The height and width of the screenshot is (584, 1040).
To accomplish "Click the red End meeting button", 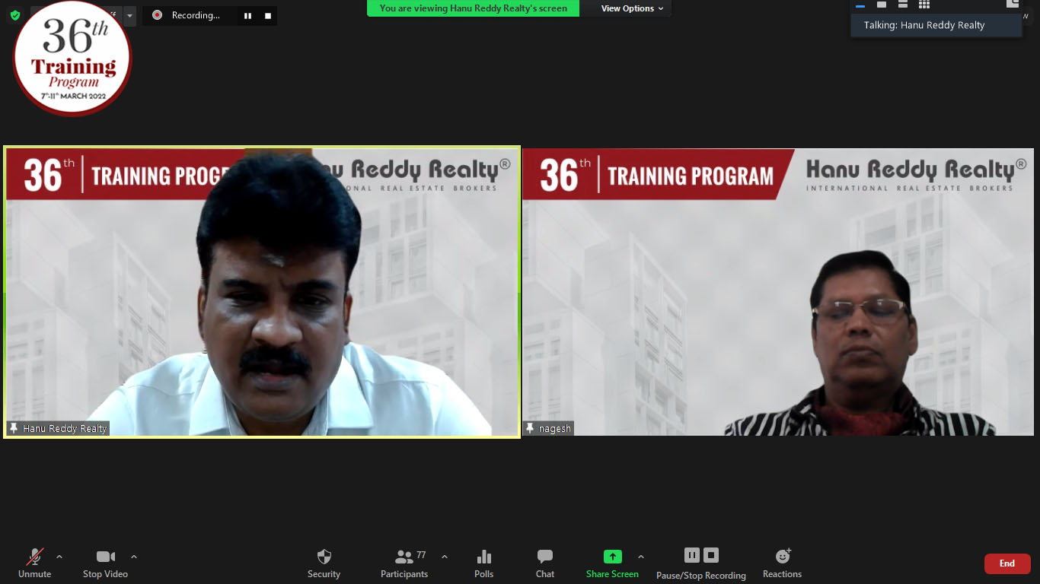I will pyautogui.click(x=1007, y=563).
